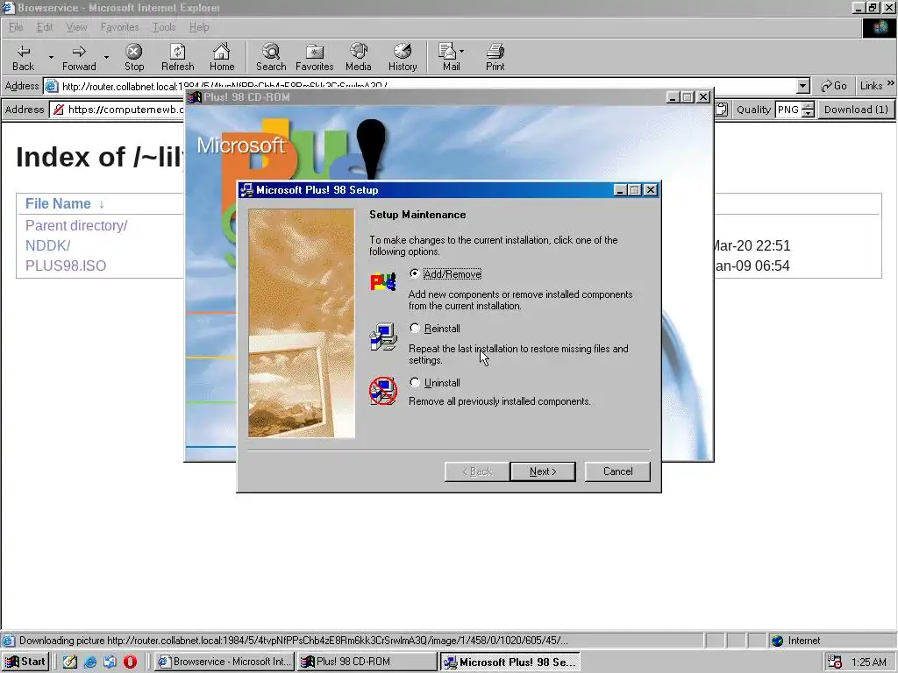Viewport: 898px width, 673px height.
Task: Switch to Plus! 98 CD-ROM taskbar button
Action: 367,662
